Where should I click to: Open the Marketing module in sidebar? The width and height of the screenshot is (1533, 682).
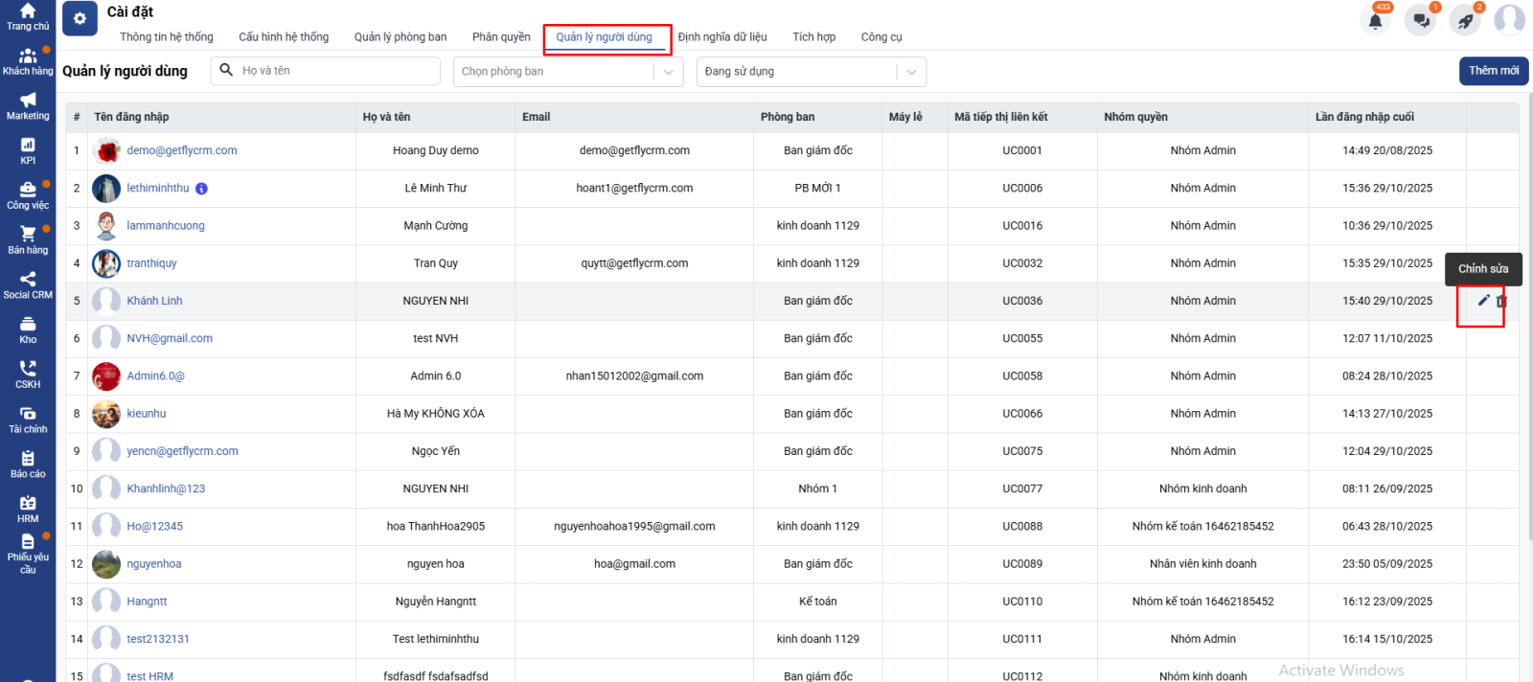point(28,105)
